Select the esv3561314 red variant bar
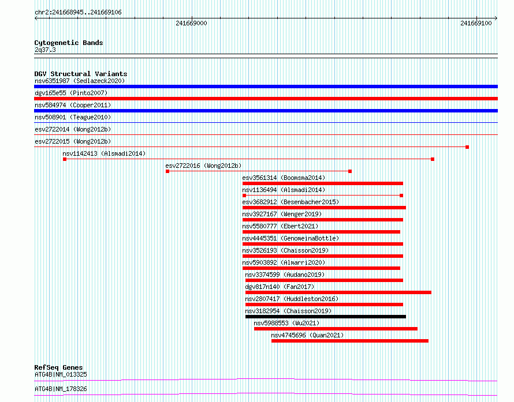 (323, 183)
